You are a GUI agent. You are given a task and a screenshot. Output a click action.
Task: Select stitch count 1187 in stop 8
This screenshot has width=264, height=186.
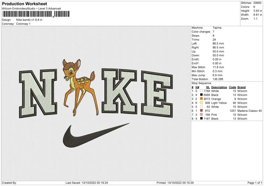tap(207, 119)
